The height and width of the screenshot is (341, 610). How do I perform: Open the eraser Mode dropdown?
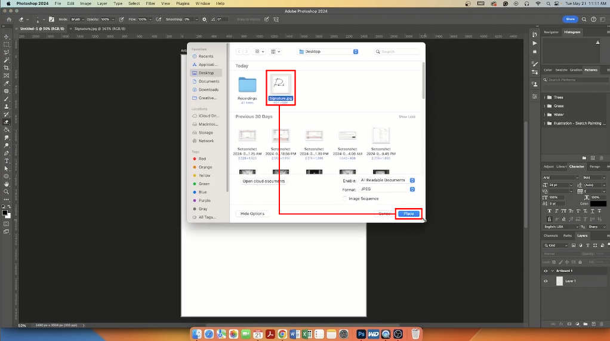tap(77, 20)
